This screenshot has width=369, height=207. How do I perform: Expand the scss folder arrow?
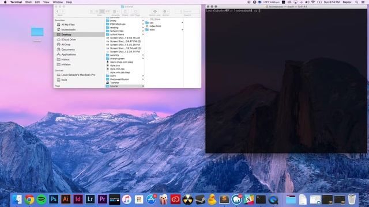182,29
